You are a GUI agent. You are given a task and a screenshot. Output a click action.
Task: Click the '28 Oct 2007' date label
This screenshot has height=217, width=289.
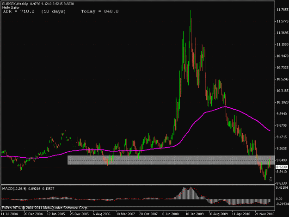click(x=148, y=214)
